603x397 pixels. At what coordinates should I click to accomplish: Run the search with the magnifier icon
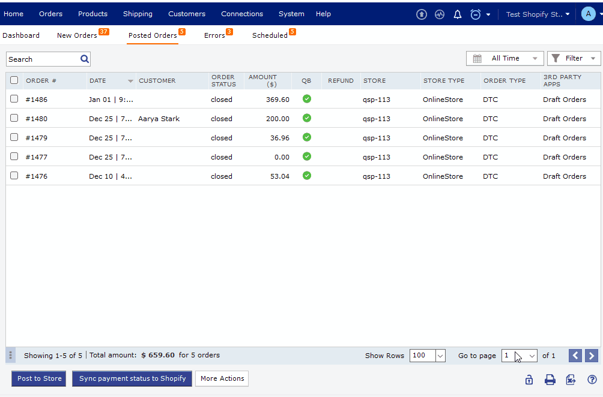coord(84,59)
